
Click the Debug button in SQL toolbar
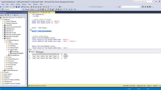(x=32, y=9)
